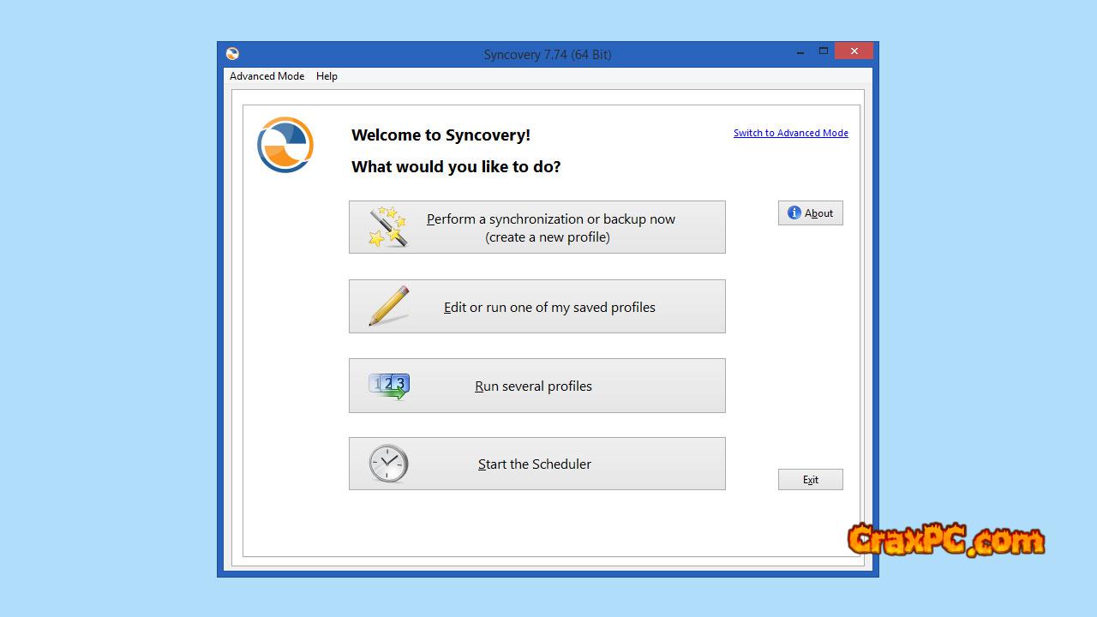Perform a synchronization or backup now
This screenshot has width=1097, height=617.
point(537,227)
